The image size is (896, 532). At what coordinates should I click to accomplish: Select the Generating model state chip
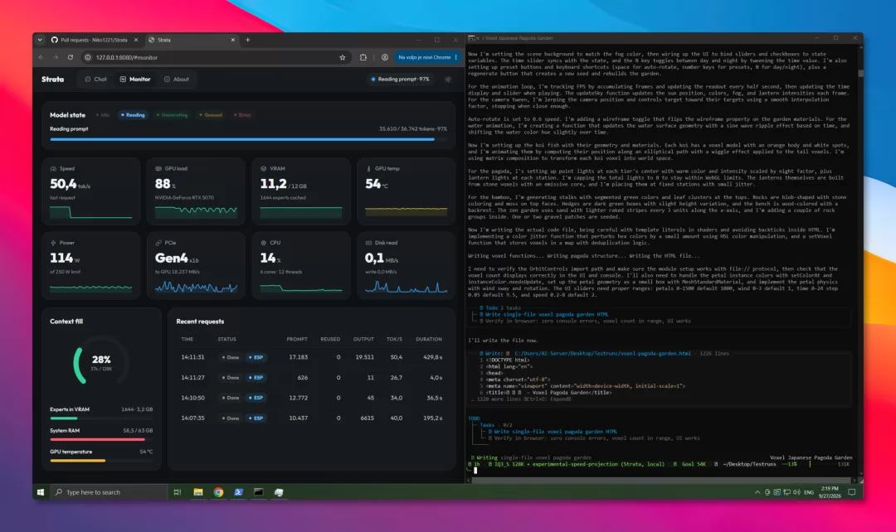tap(172, 115)
